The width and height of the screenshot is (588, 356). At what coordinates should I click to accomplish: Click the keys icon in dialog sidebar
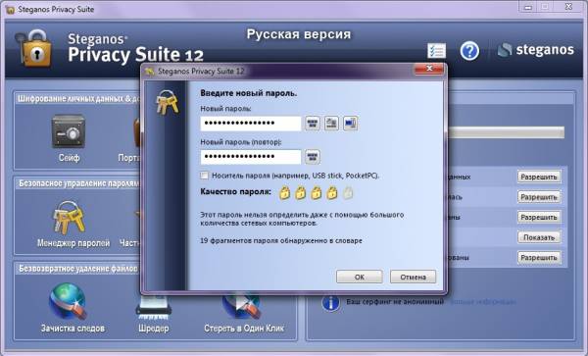(x=168, y=101)
